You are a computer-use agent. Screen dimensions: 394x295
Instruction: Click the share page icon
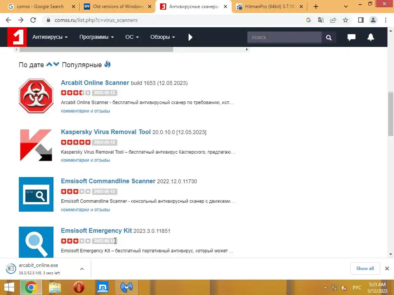tap(333, 20)
